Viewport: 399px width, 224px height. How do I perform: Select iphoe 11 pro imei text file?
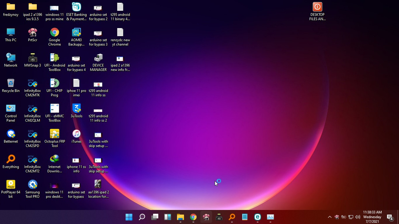point(76,88)
